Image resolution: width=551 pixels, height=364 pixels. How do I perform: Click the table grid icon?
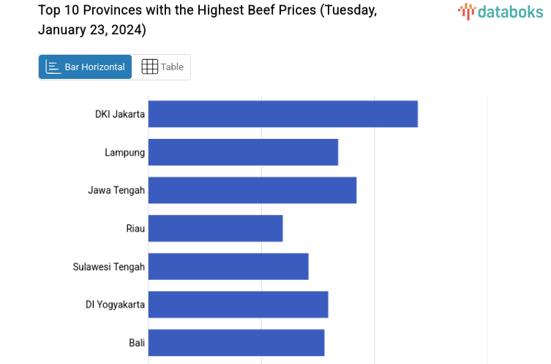point(149,67)
